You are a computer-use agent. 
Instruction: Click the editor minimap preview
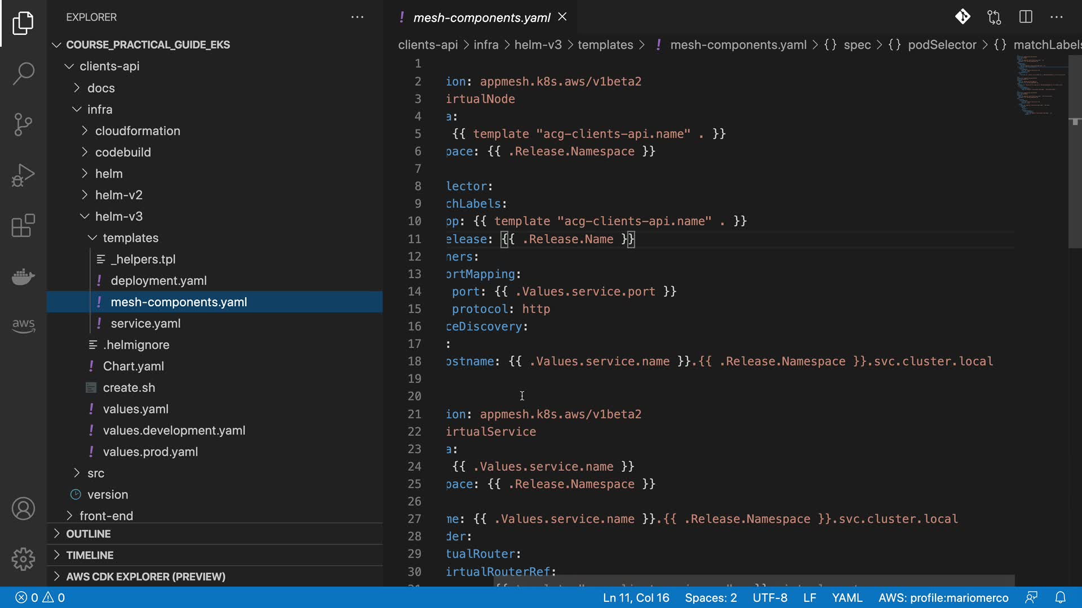tap(1040, 84)
